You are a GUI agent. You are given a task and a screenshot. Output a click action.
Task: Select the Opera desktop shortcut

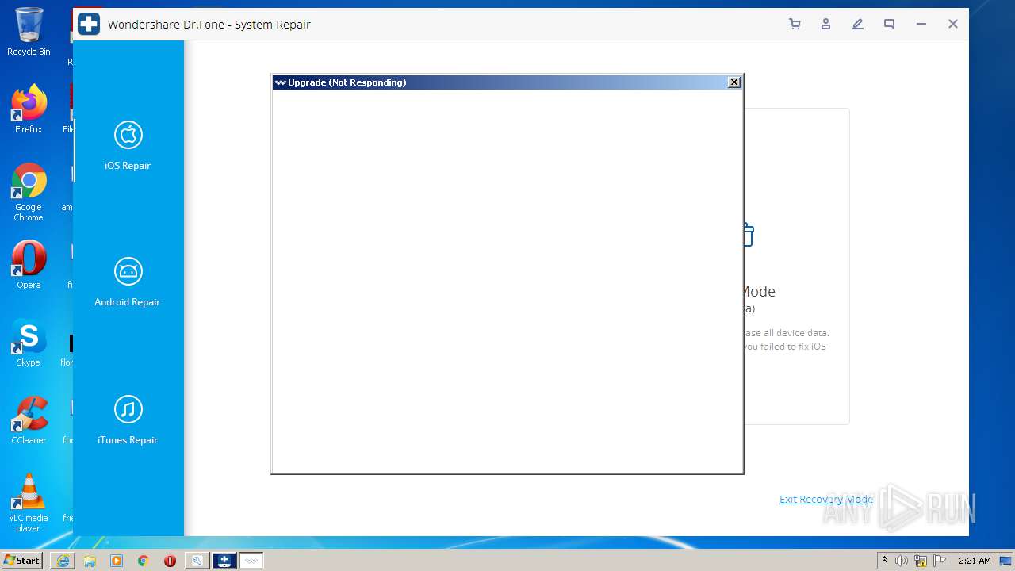[29, 265]
